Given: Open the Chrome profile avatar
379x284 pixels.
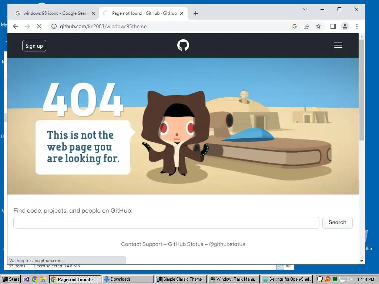Looking at the screenshot, I should pos(345,26).
